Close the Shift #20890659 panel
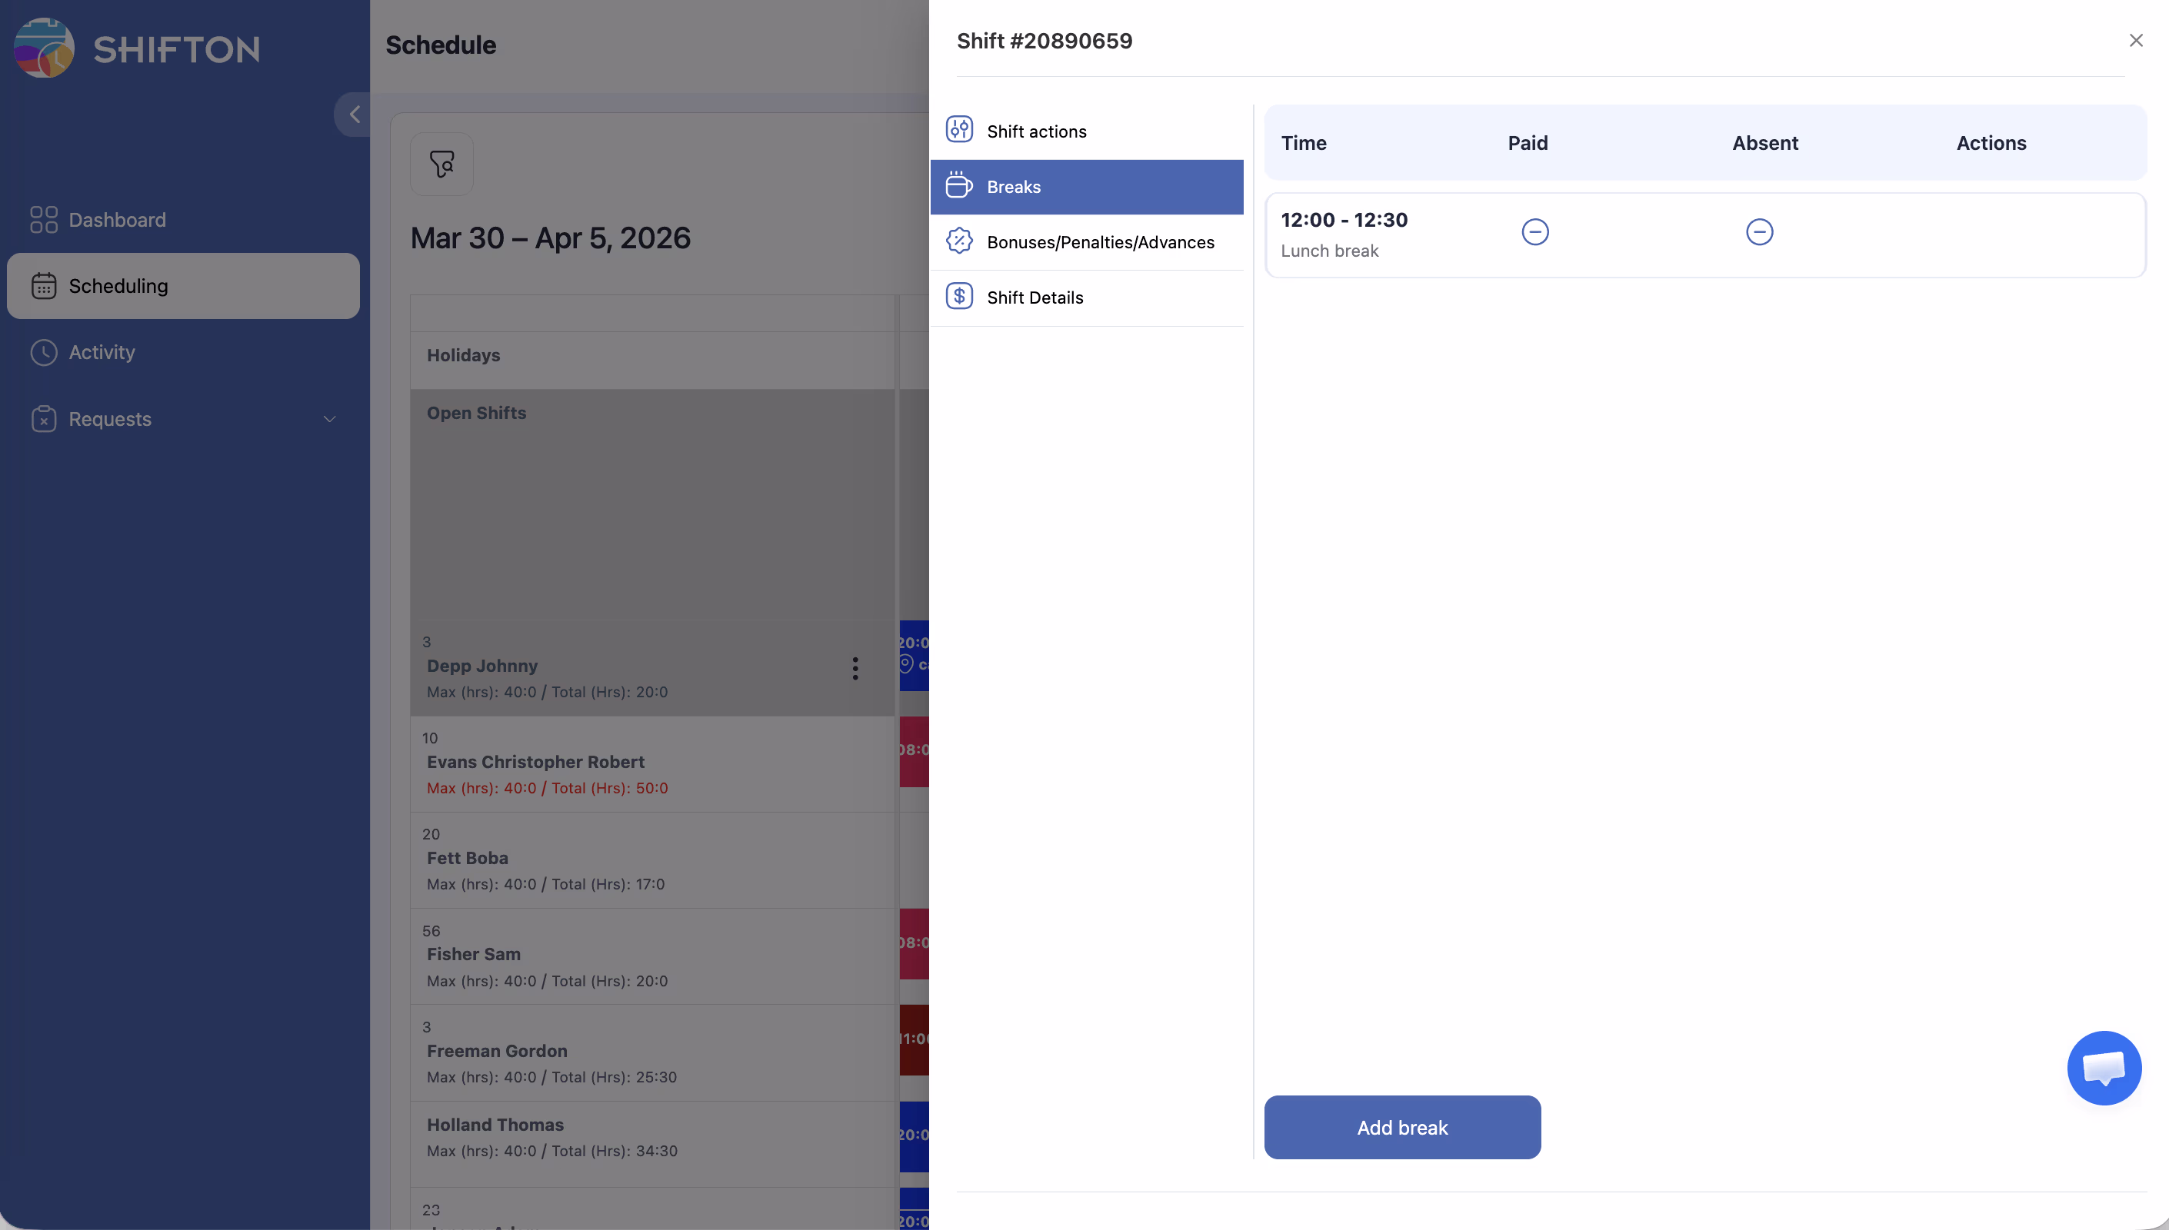The width and height of the screenshot is (2169, 1230). [x=2135, y=41]
